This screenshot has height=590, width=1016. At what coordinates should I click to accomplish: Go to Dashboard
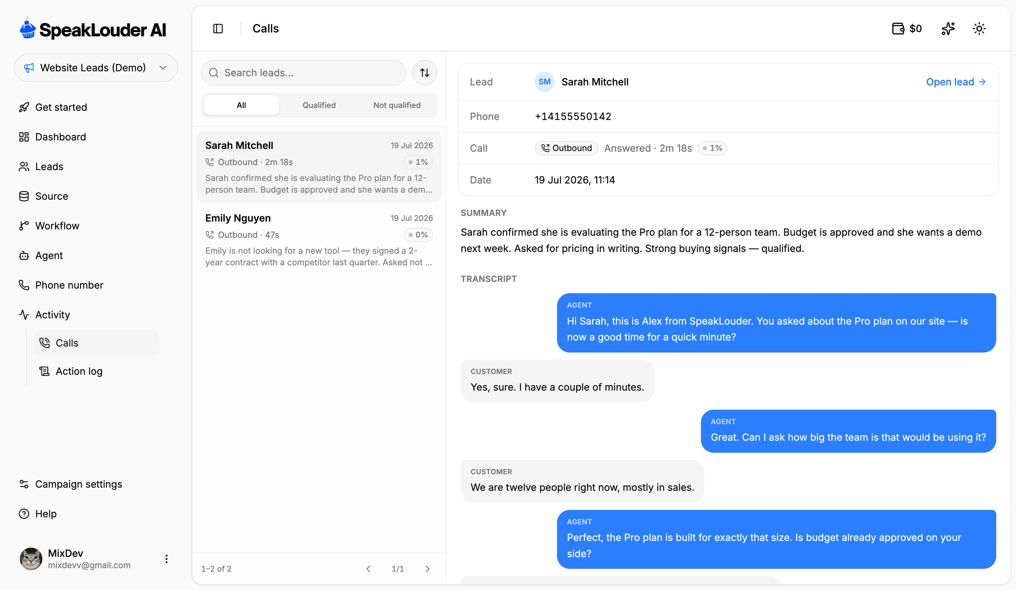click(x=60, y=137)
